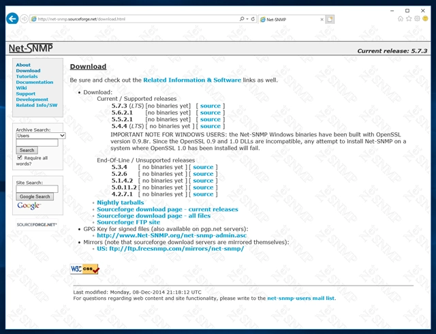Open the net-snmp-admin.asc GPG key link
This screenshot has width=436, height=334.
172,235
